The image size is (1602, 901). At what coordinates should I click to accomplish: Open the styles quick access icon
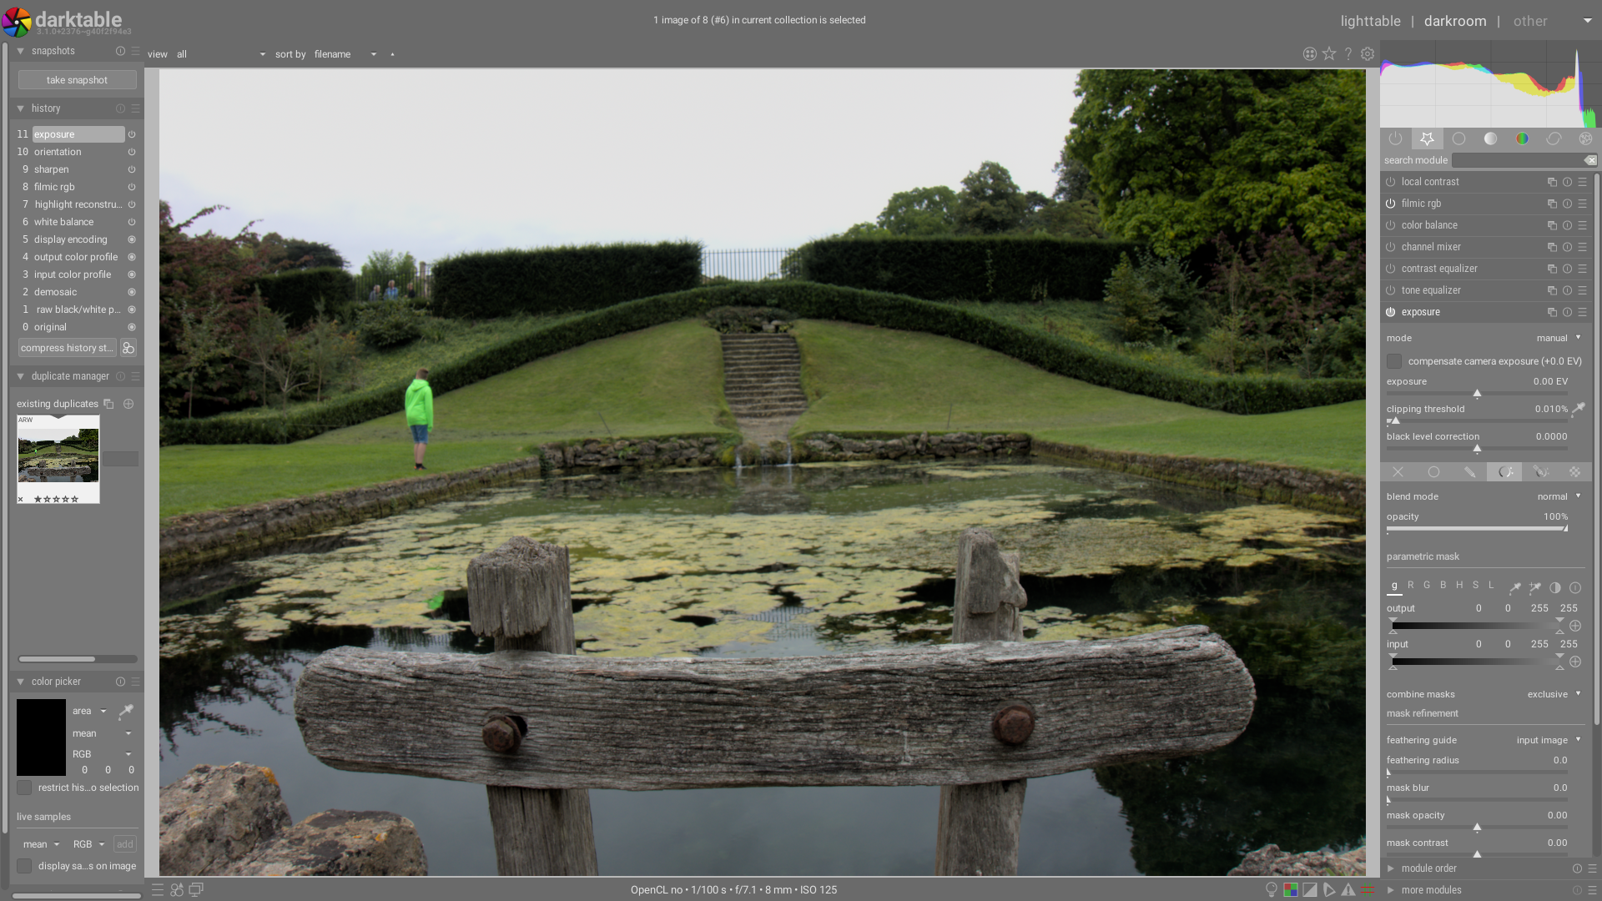point(177,890)
